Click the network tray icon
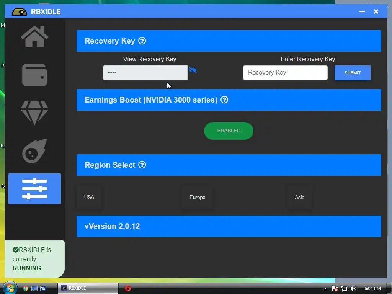Viewport: 392px width, 294px height. pos(344,289)
